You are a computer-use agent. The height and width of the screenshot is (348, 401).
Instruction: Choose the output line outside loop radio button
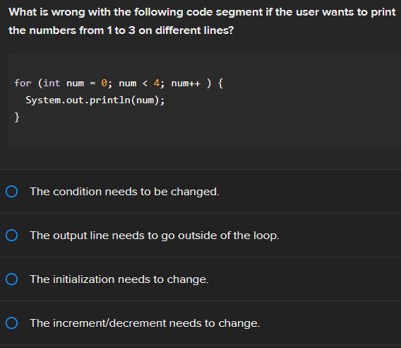coord(11,236)
